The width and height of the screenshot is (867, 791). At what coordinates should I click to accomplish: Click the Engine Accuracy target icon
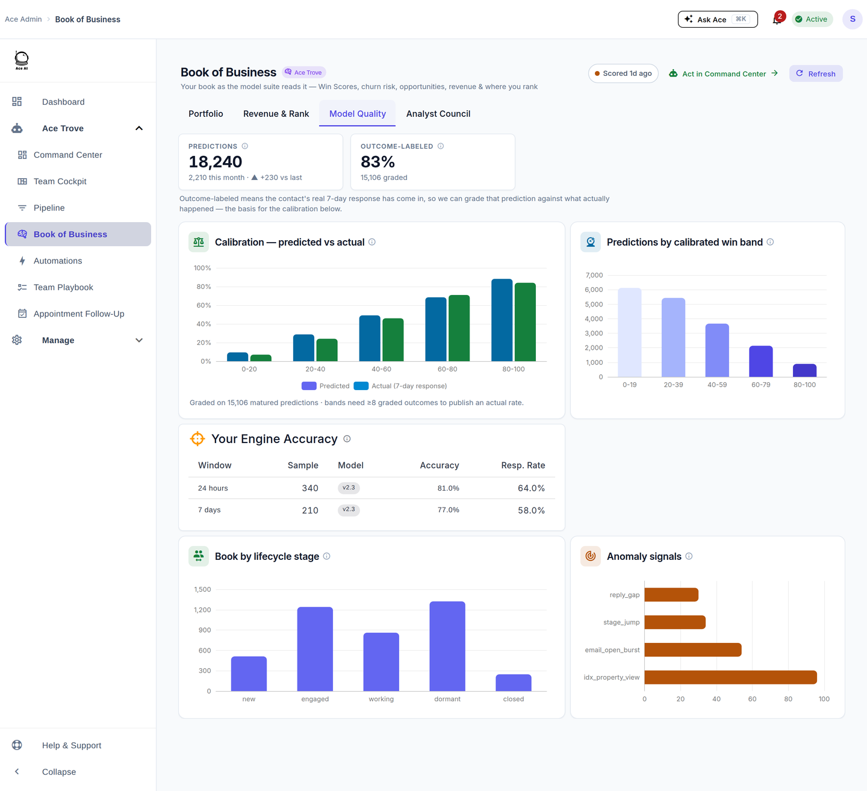197,439
